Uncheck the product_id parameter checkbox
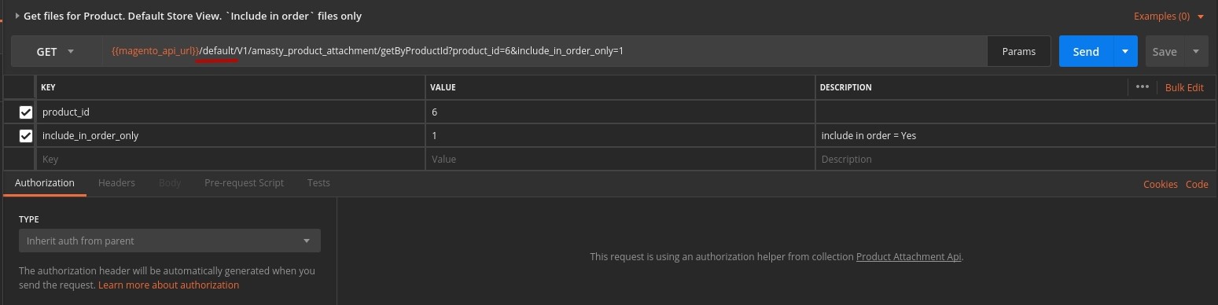The width and height of the screenshot is (1218, 305). point(26,112)
